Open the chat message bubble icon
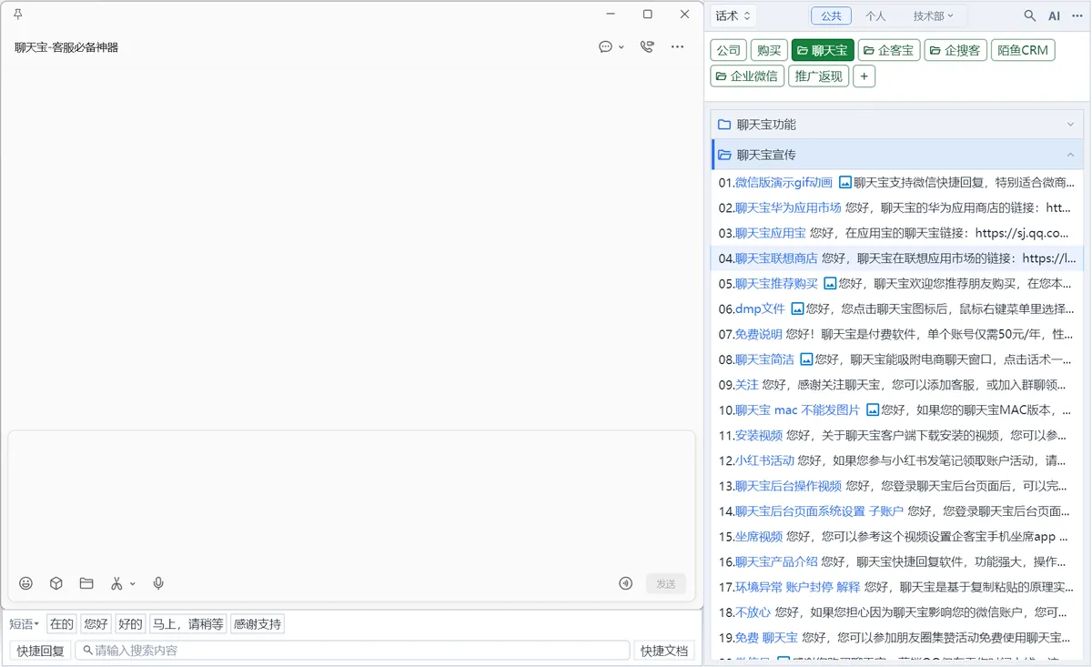 click(x=605, y=46)
